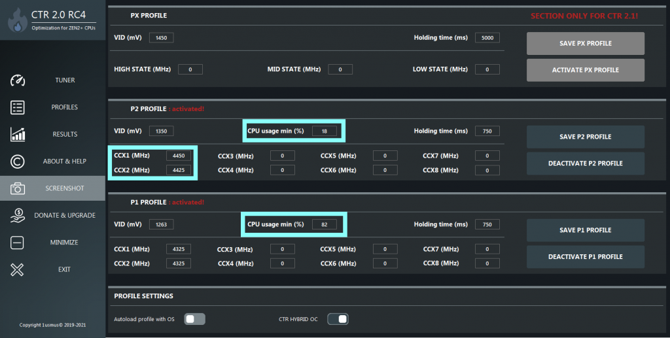Image resolution: width=670 pixels, height=338 pixels.
Task: Click the Tuner speedometer icon
Action: (x=18, y=80)
